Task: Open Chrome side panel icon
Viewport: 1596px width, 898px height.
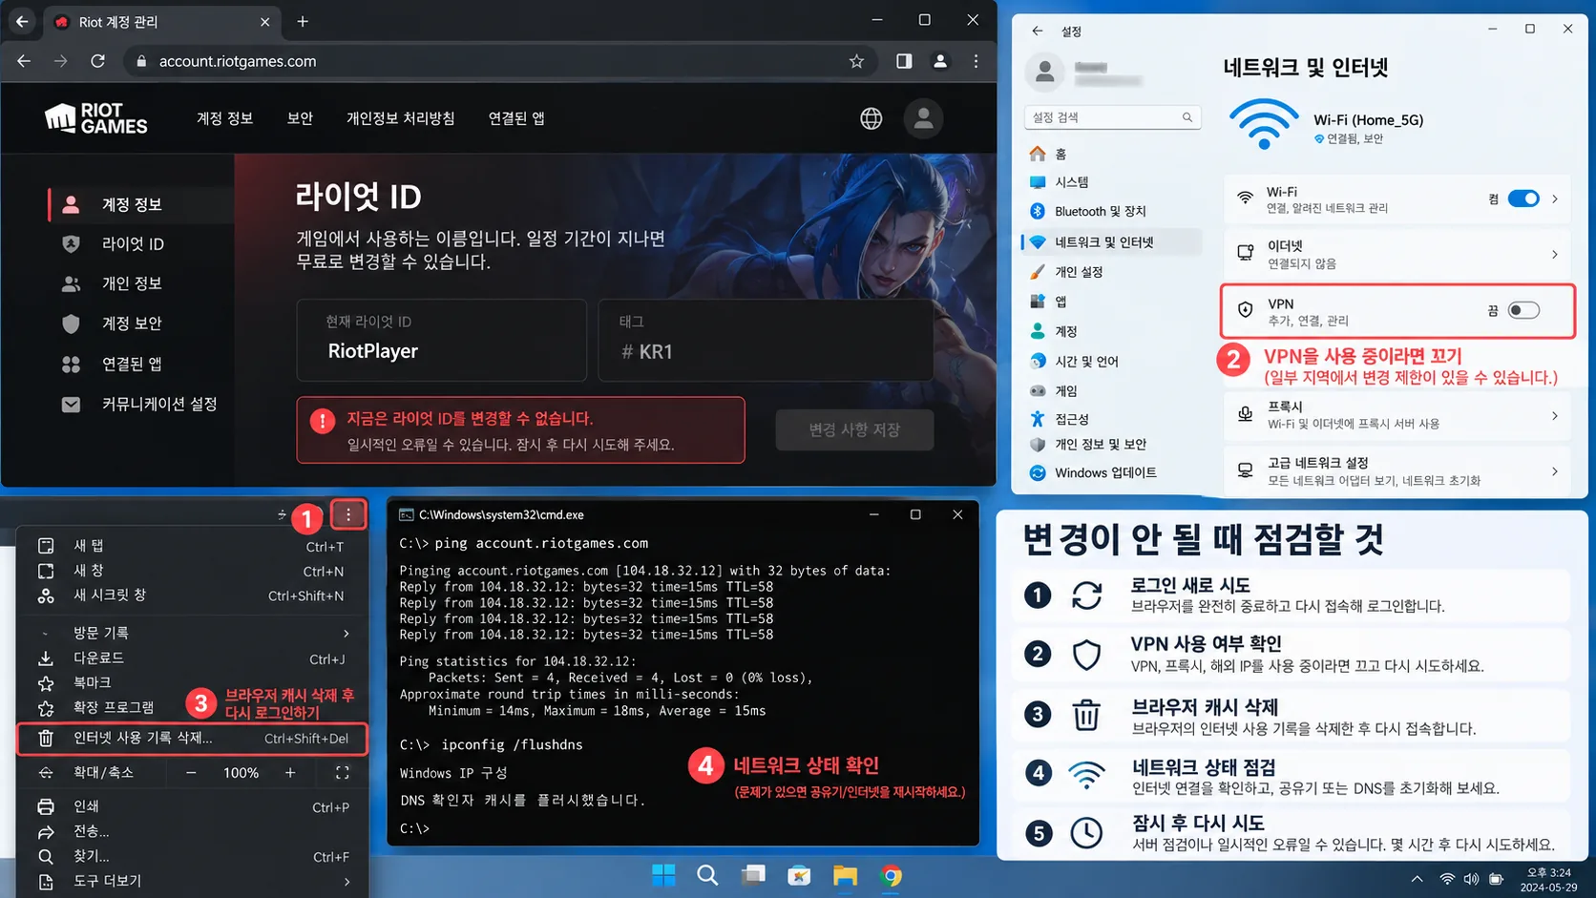Action: point(903,61)
